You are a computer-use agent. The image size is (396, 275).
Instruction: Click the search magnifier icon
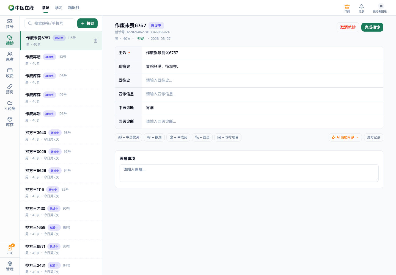[x=30, y=23]
